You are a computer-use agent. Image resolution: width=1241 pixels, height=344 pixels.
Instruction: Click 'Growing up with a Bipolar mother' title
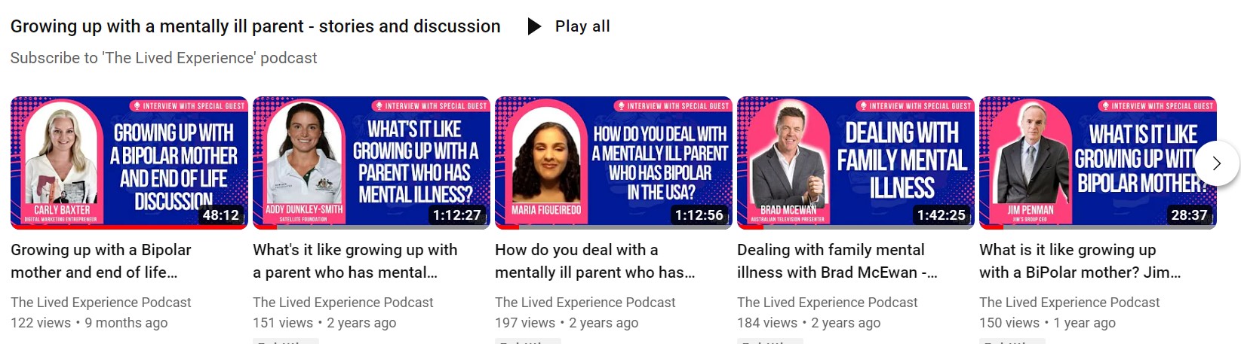(x=101, y=261)
